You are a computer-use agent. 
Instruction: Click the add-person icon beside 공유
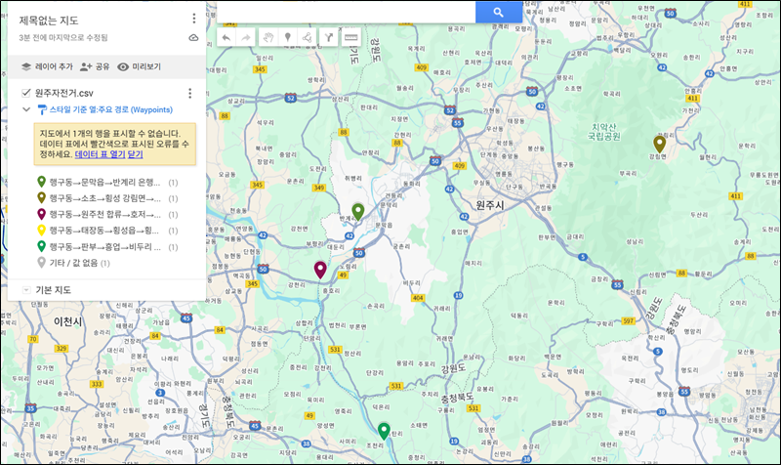coord(86,66)
